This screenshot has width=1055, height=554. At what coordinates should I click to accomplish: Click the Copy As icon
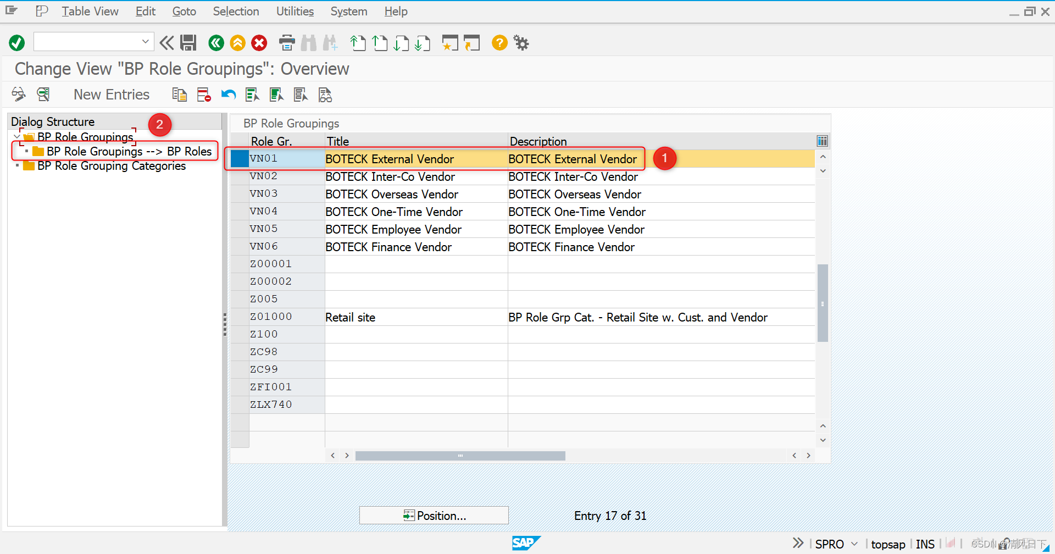tap(180, 95)
